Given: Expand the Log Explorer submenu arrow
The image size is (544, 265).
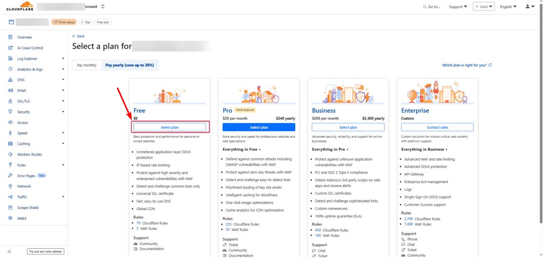Looking at the screenshot, I should coord(63,59).
